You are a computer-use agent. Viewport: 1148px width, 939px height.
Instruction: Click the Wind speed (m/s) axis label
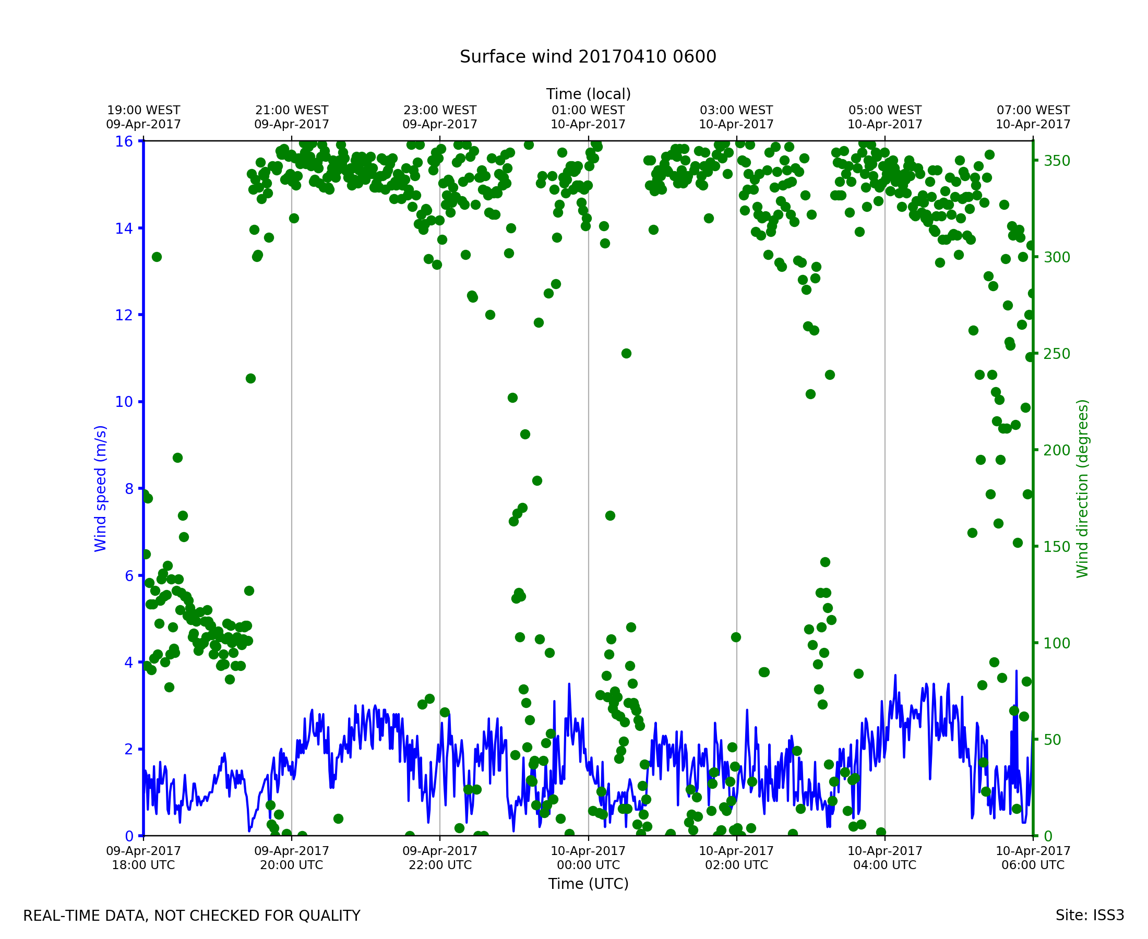click(x=101, y=488)
